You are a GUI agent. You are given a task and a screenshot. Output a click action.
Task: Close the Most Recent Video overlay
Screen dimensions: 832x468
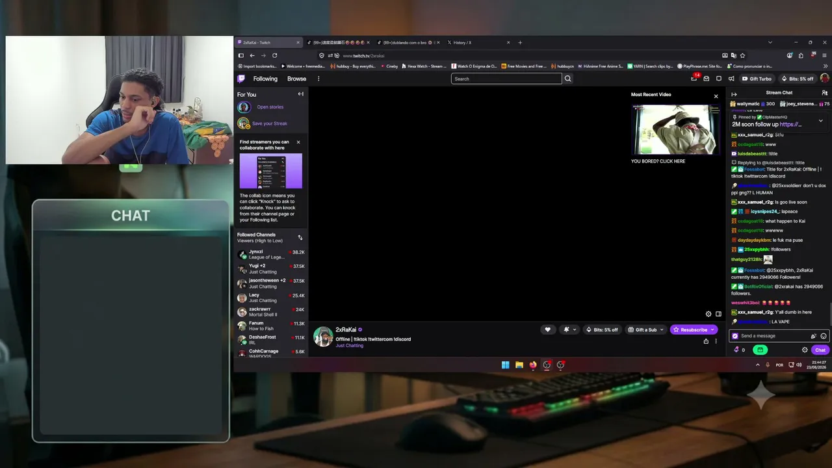[716, 96]
